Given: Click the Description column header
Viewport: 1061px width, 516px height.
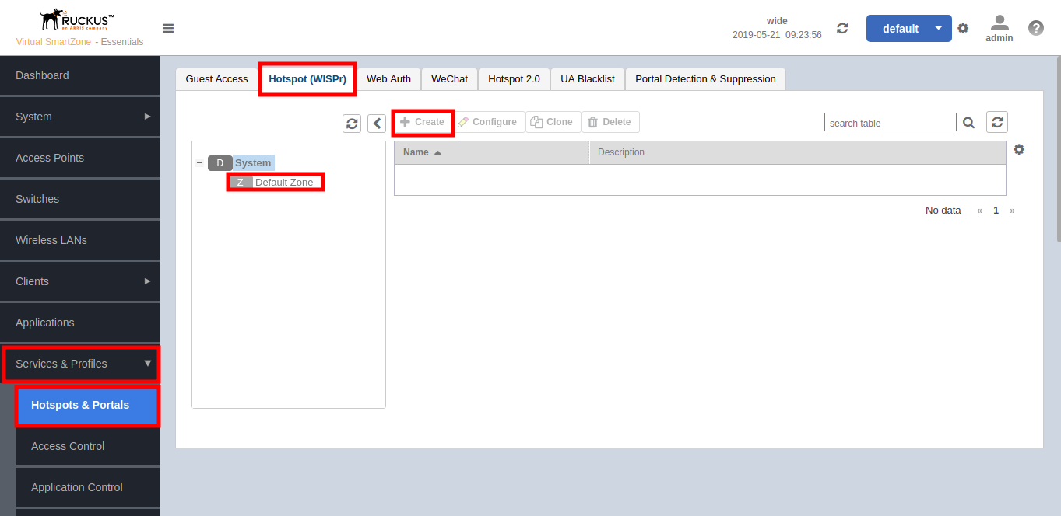Looking at the screenshot, I should (798, 152).
